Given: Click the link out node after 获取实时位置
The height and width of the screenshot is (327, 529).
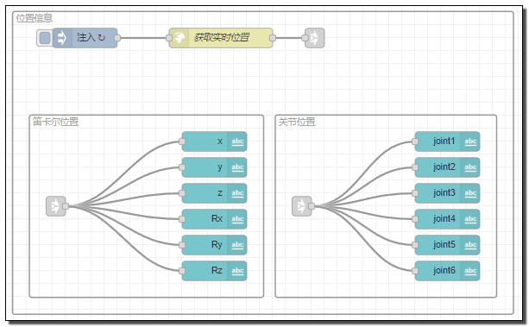Looking at the screenshot, I should click(314, 38).
